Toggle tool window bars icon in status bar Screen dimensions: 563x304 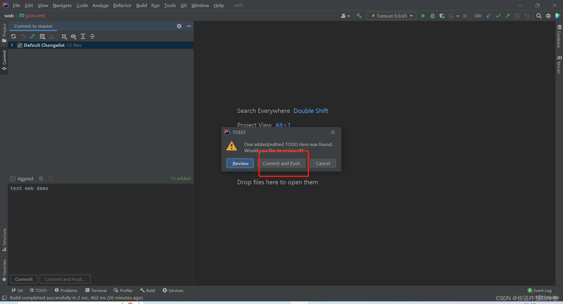pyautogui.click(x=4, y=298)
